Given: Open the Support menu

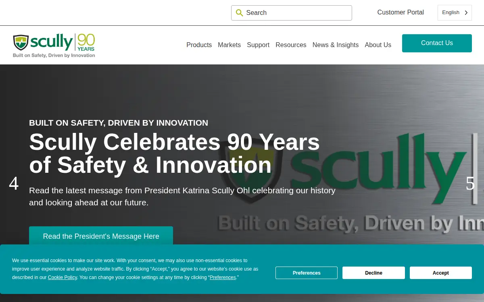Looking at the screenshot, I should [x=258, y=45].
